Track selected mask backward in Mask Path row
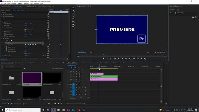Viewport: 199px width, 112px height. (28, 45)
